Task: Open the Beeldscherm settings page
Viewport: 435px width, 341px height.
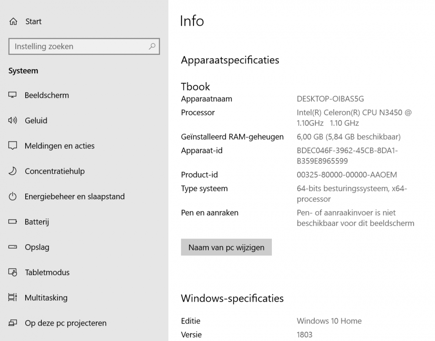Action: point(47,95)
